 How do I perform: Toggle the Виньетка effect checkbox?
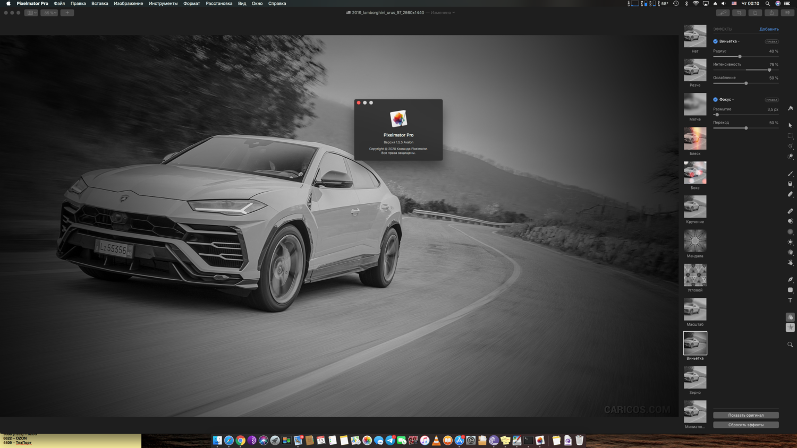[x=715, y=41]
